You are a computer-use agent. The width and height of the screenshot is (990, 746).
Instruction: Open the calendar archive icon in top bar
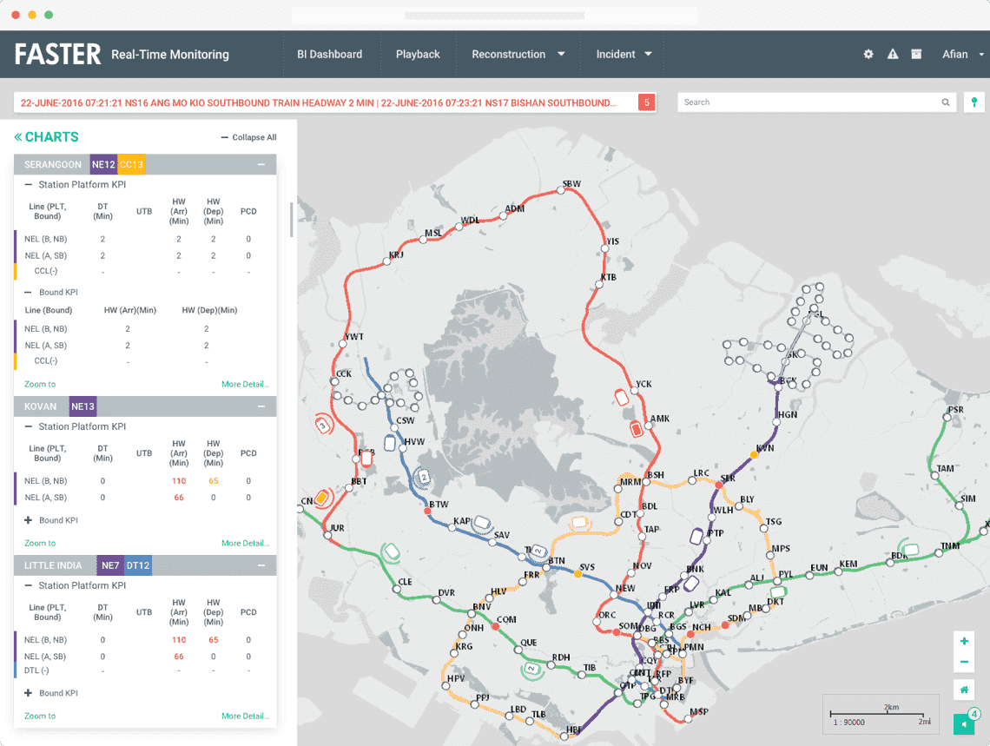click(916, 54)
